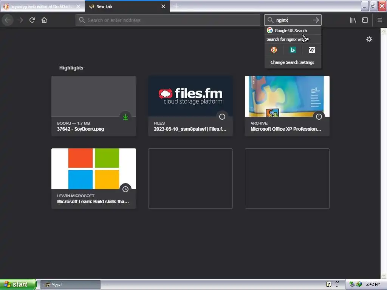Select the Mypal taskbar button
This screenshot has width=387, height=290.
[x=70, y=285]
